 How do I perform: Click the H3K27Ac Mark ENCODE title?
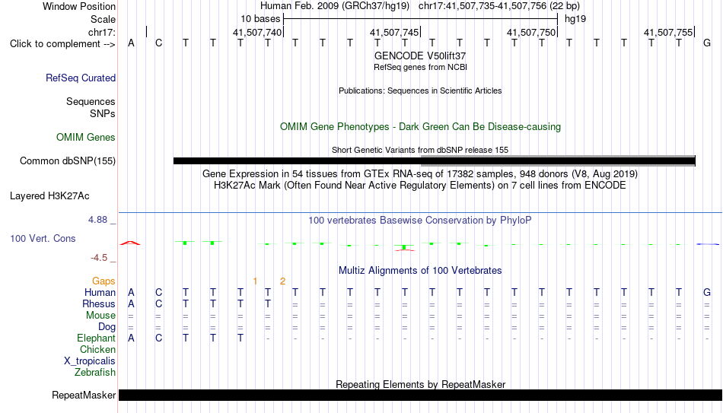tap(420, 186)
